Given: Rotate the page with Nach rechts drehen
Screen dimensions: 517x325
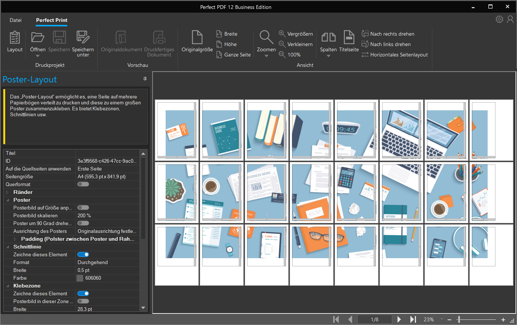Looking at the screenshot, I should 388,34.
